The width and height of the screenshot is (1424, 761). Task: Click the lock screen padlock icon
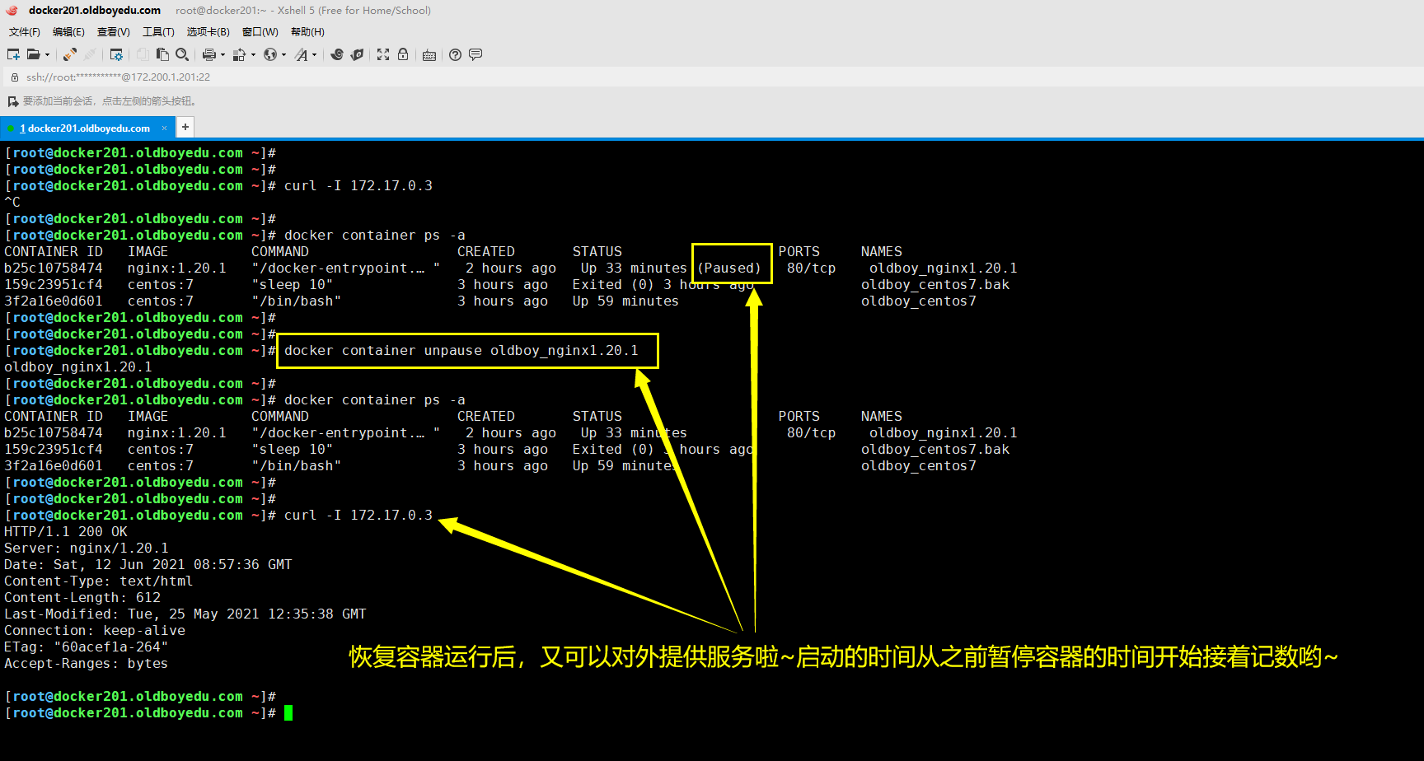click(x=403, y=54)
